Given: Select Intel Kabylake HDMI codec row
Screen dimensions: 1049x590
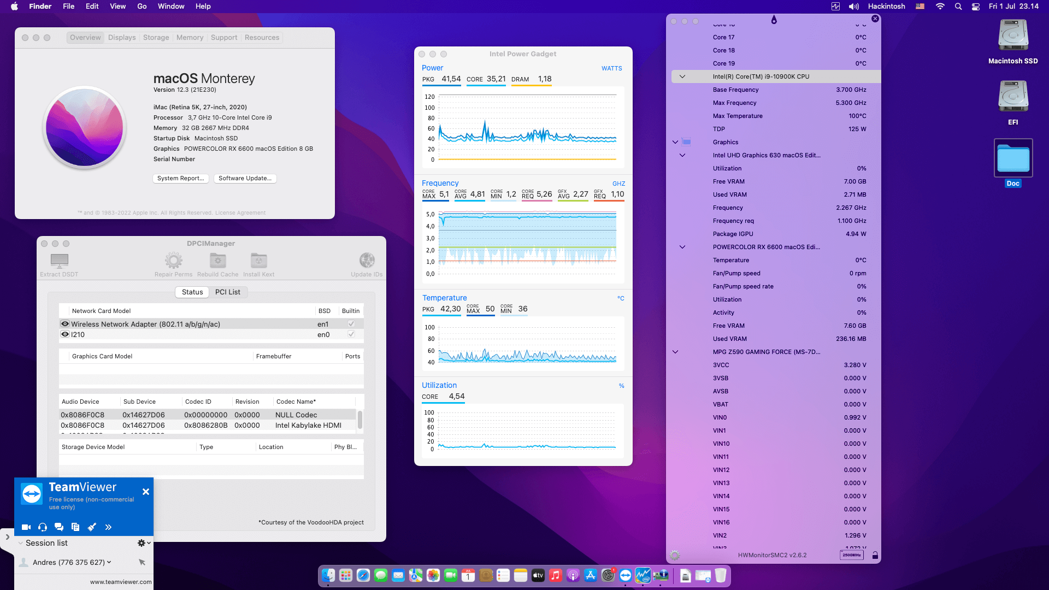Looking at the screenshot, I should pos(208,426).
